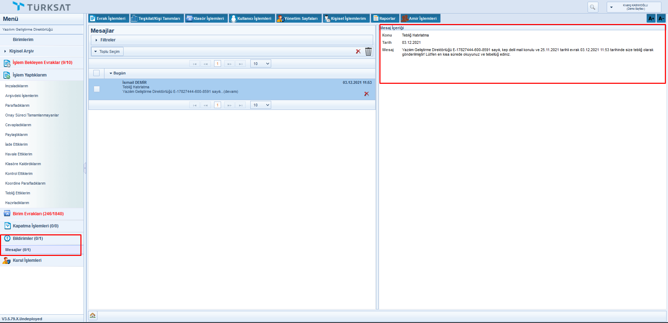Screen dimensions: 668x323
Task: Tick the checkbox for İsmail DEMİR message
Action: [97, 89]
